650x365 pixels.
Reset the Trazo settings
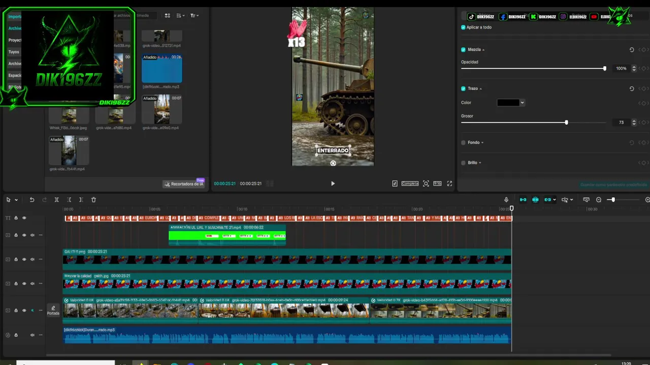click(x=632, y=89)
